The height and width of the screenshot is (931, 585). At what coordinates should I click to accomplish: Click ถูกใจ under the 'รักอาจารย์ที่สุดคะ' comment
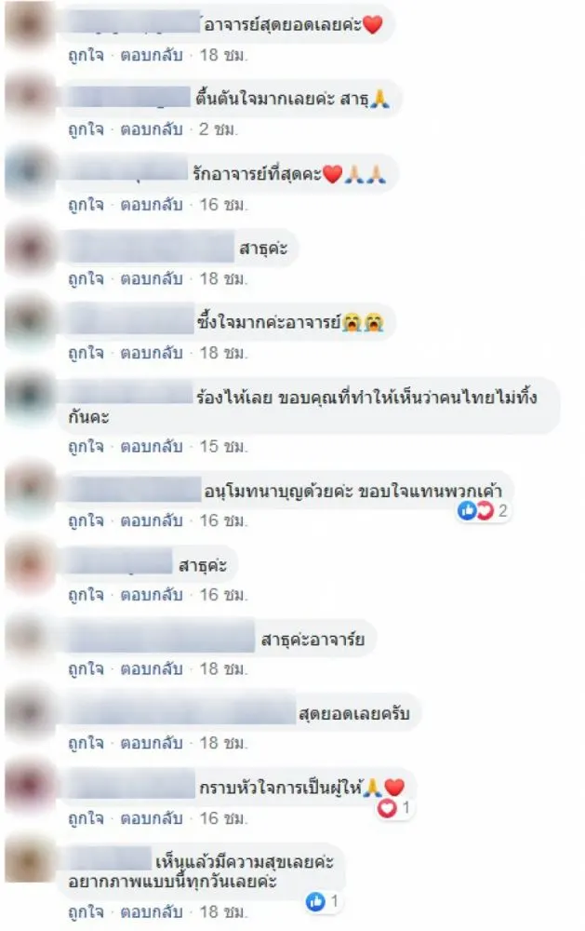click(86, 205)
